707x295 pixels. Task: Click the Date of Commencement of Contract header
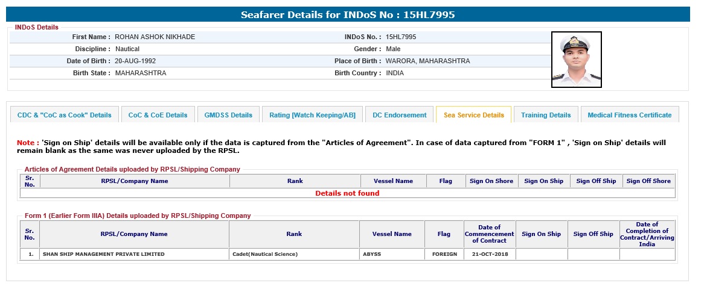(x=489, y=234)
